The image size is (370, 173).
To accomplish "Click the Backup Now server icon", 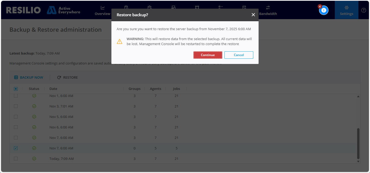I will coord(16,77).
